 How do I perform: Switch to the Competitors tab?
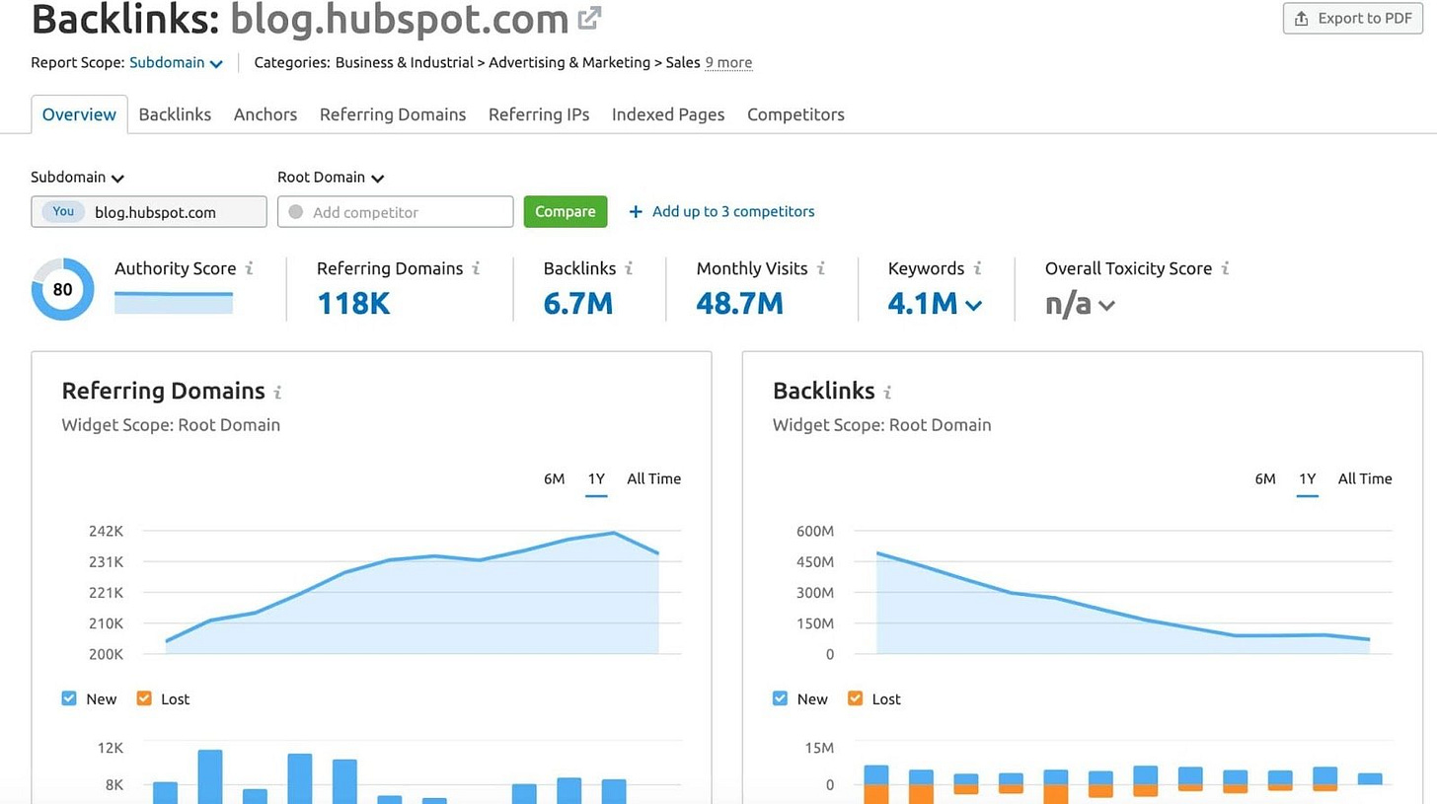[795, 114]
